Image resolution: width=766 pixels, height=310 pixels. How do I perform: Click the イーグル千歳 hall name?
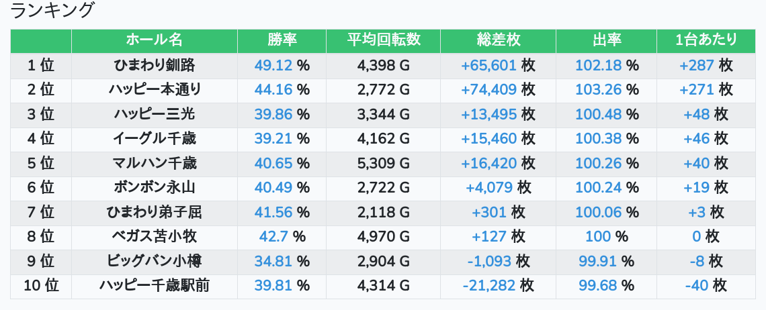pyautogui.click(x=155, y=139)
